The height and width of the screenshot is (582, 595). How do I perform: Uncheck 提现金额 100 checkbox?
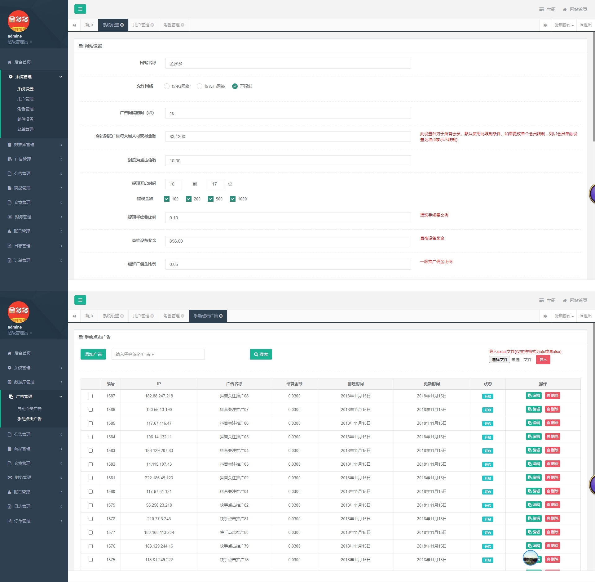167,199
